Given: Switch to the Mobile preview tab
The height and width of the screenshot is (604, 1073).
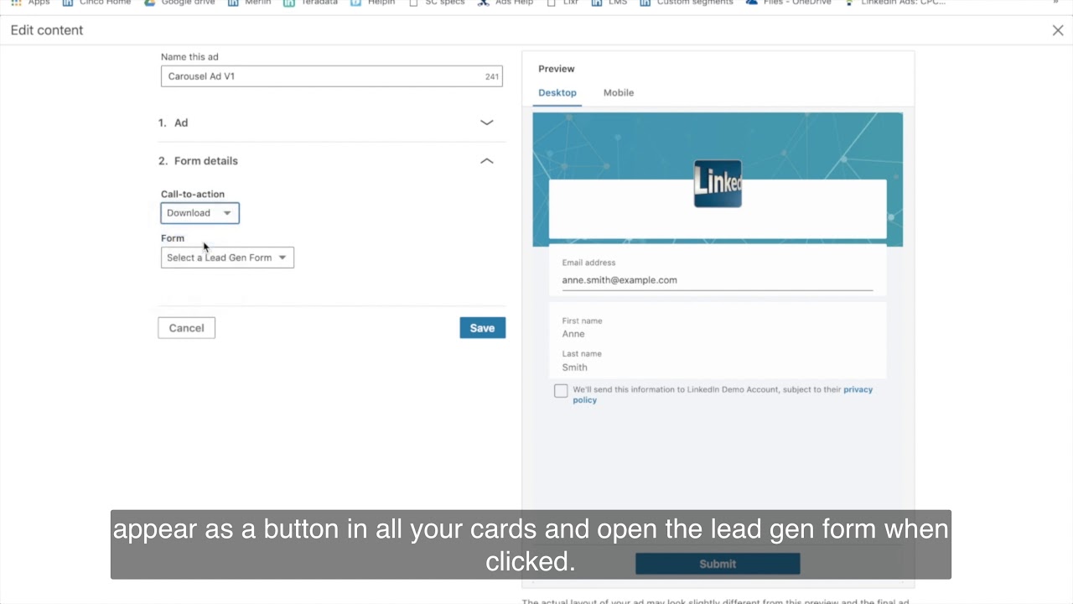Looking at the screenshot, I should click(619, 93).
